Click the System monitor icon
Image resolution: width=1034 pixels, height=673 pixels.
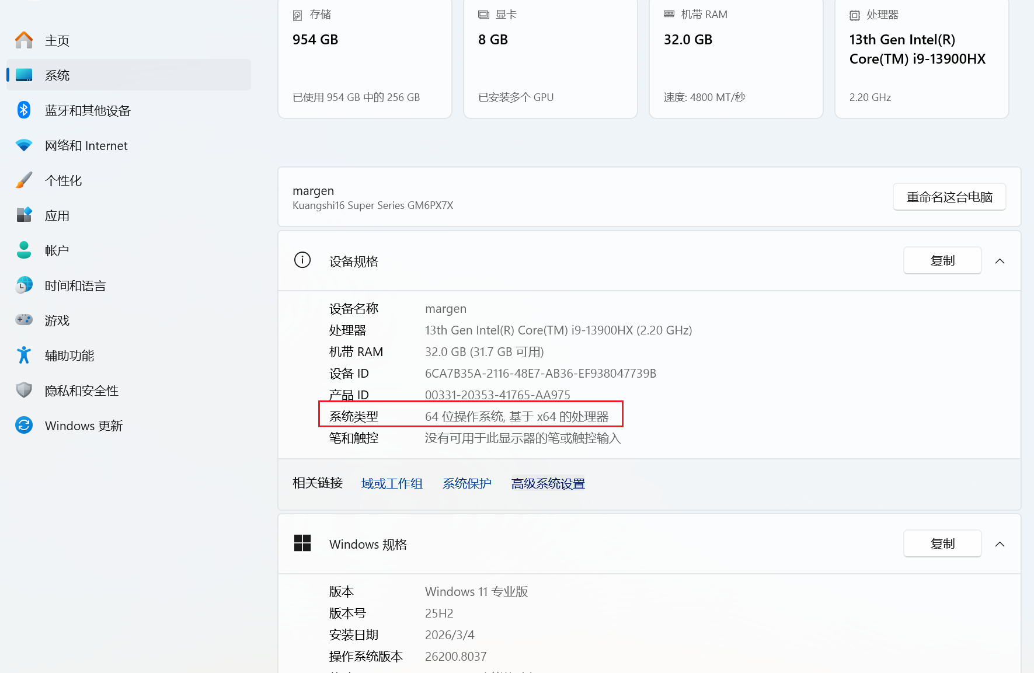pos(24,75)
